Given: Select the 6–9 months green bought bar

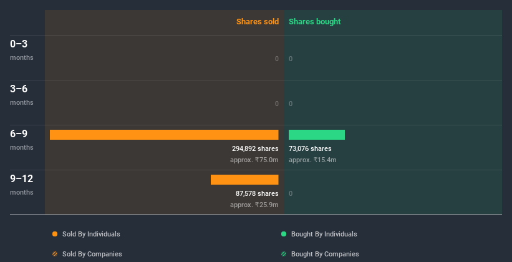Looking at the screenshot, I should 317,135.
